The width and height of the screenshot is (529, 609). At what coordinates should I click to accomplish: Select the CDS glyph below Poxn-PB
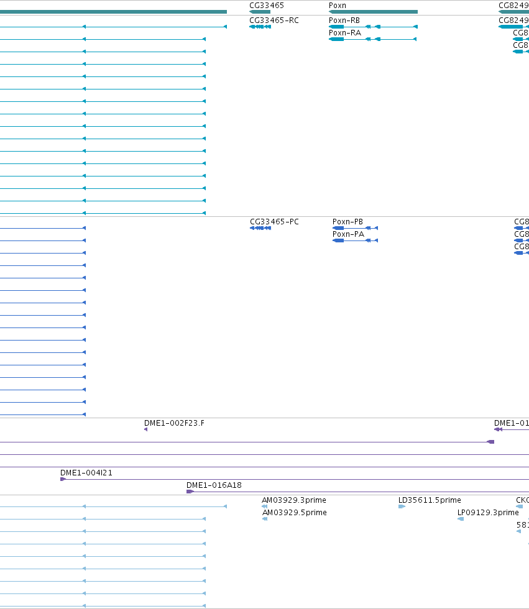click(355, 228)
